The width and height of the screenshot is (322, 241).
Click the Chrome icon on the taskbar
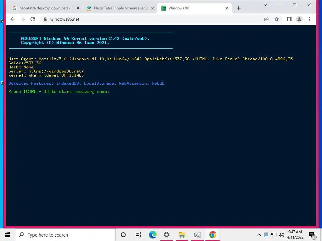(x=213, y=235)
